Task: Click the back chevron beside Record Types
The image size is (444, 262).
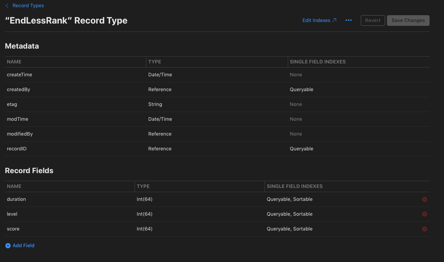Action: click(x=7, y=6)
